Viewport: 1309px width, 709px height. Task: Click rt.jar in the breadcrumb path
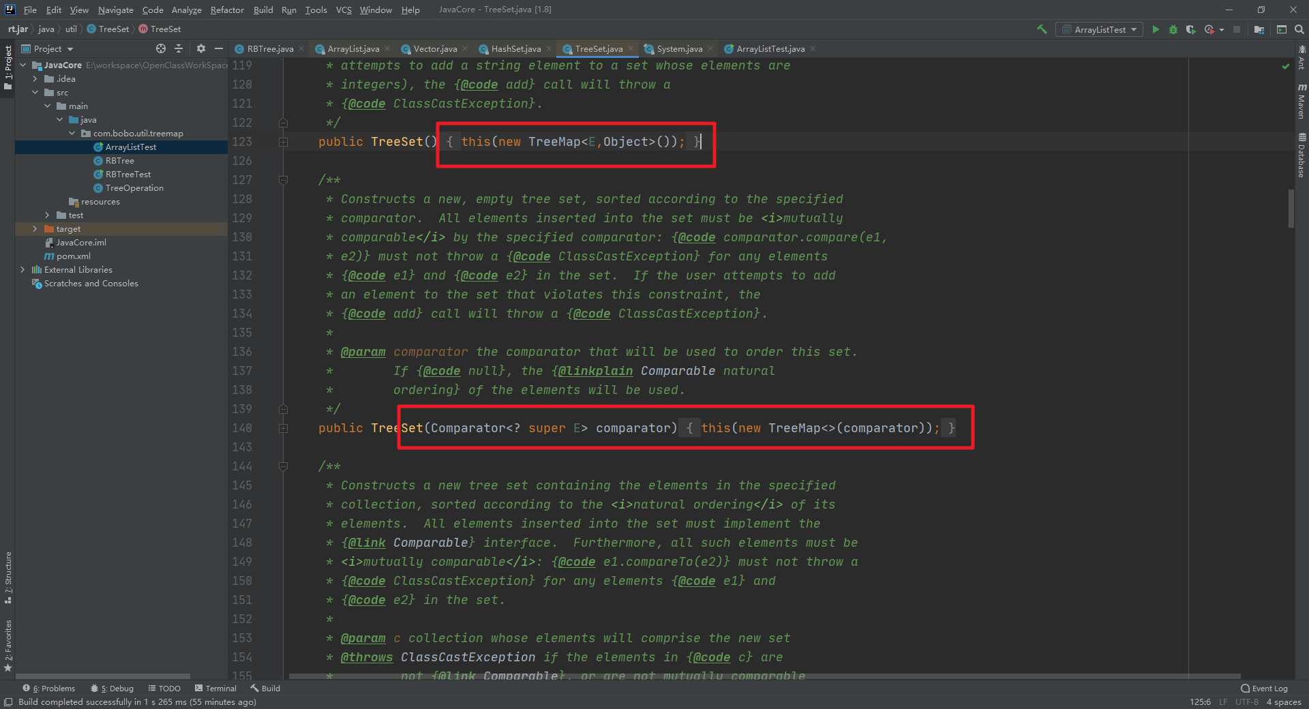(18, 29)
